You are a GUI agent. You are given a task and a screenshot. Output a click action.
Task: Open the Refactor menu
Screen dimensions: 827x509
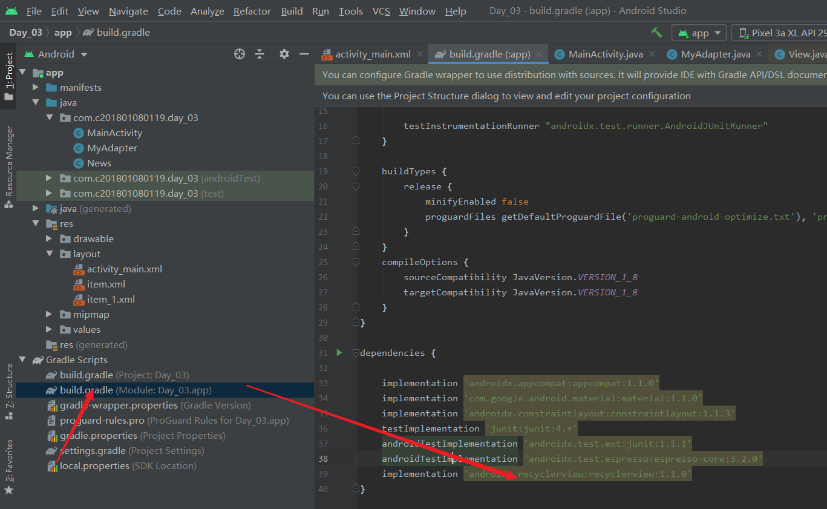[253, 11]
